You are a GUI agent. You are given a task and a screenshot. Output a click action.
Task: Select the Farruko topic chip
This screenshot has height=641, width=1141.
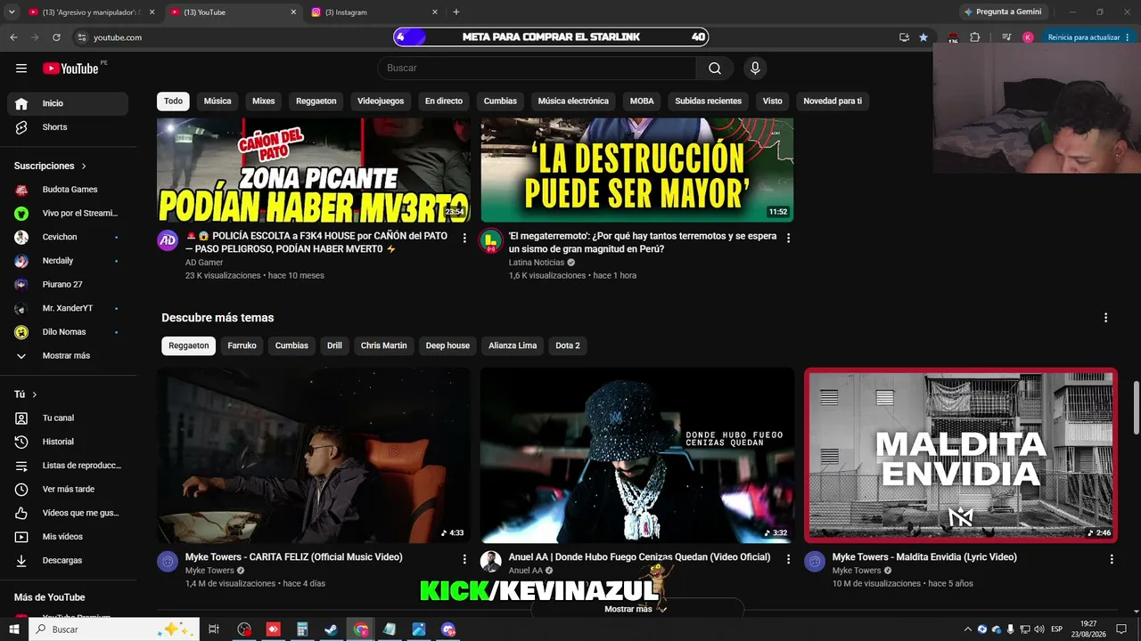click(x=242, y=345)
